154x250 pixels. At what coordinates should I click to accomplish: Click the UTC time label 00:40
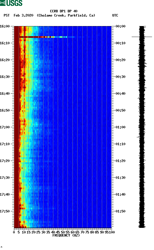click(121, 94)
